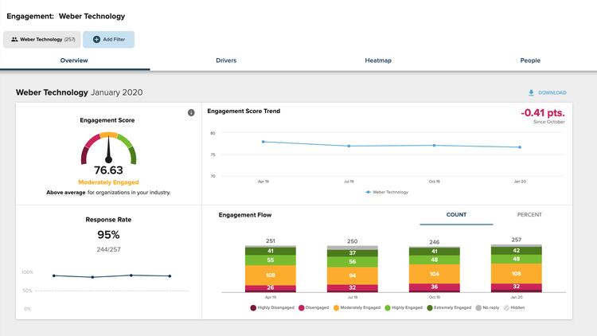Click the light green 55 segment
Image resolution: width=597 pixels, height=336 pixels.
click(x=271, y=260)
